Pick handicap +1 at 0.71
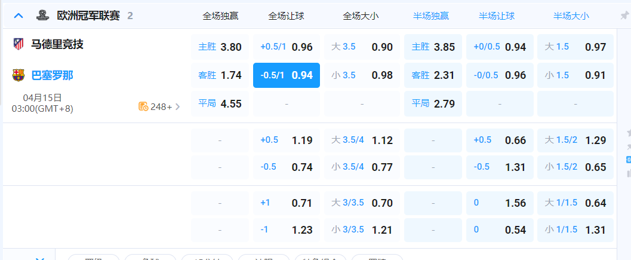Image resolution: width=631 pixels, height=260 pixels. (287, 203)
